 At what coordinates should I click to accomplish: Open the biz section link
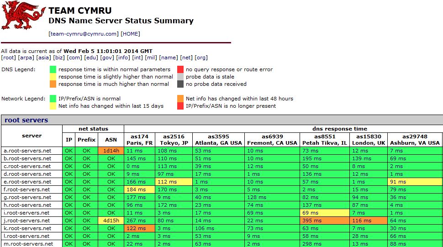[59, 58]
